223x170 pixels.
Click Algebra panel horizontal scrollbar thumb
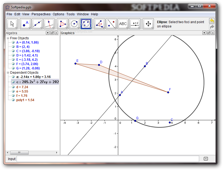(19, 153)
